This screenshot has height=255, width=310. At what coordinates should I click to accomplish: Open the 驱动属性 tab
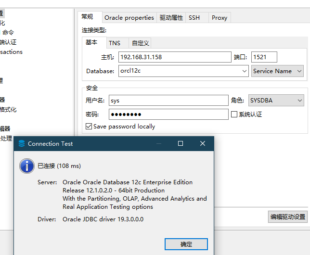[x=171, y=18]
